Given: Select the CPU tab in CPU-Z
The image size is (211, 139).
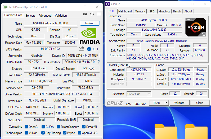Looking at the screenshot, I should click(111, 11).
